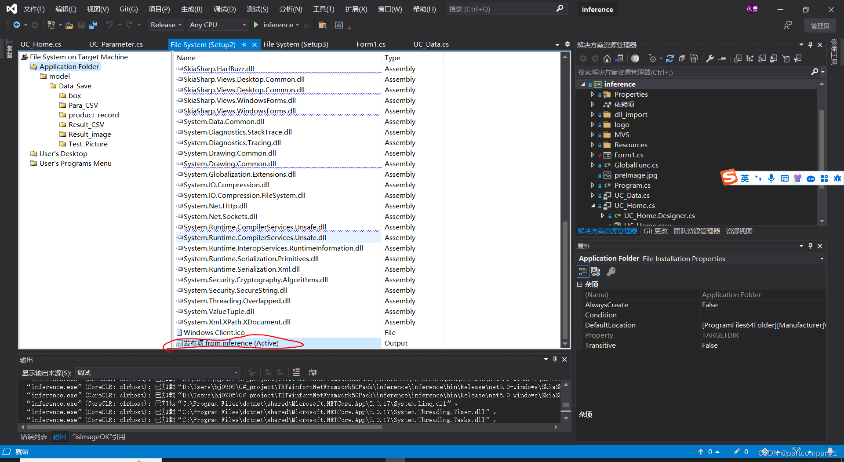Open the 团队资源管理器 tab
Screen dimensions: 844x462
point(697,231)
